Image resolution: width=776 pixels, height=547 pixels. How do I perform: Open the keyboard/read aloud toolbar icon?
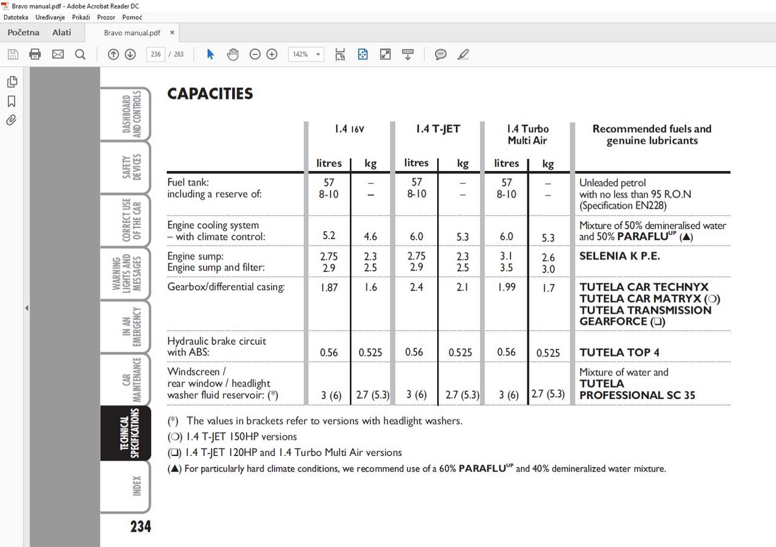point(408,54)
